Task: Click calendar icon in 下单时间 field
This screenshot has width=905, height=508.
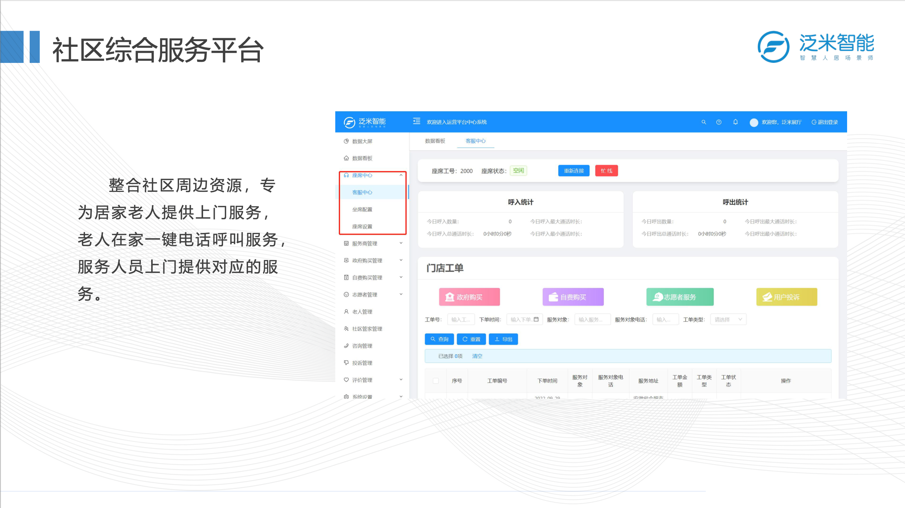Action: (536, 319)
